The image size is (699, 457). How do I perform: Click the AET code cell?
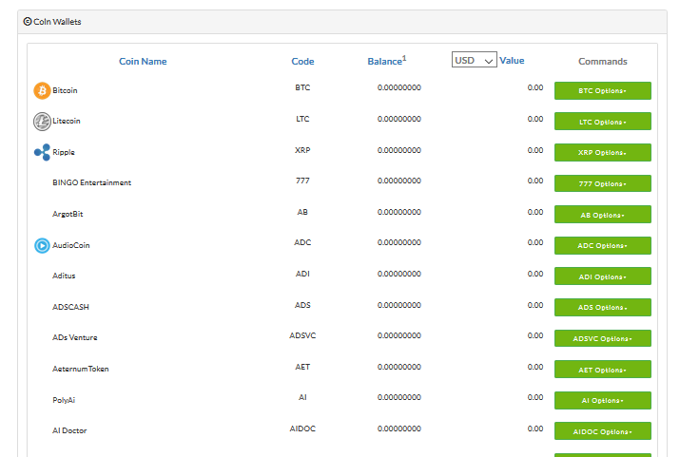click(302, 367)
